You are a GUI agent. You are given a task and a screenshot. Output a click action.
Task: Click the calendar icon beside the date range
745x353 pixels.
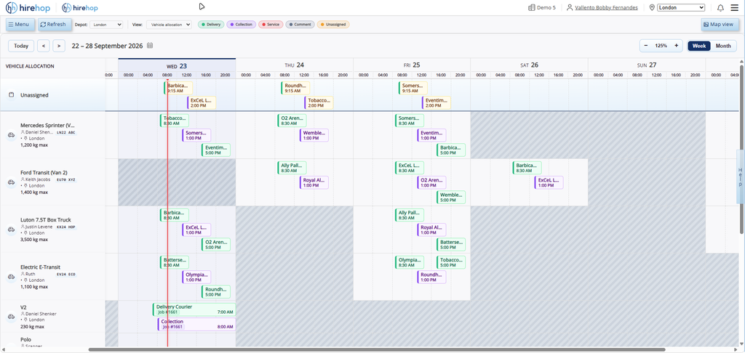pos(150,46)
